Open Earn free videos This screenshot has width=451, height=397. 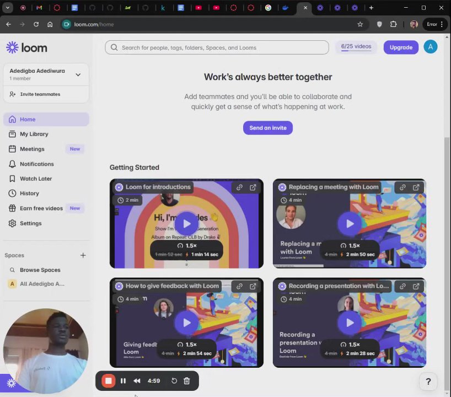coord(46,208)
